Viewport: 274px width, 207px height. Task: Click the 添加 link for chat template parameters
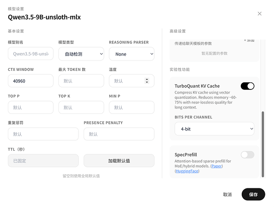coord(249,41)
